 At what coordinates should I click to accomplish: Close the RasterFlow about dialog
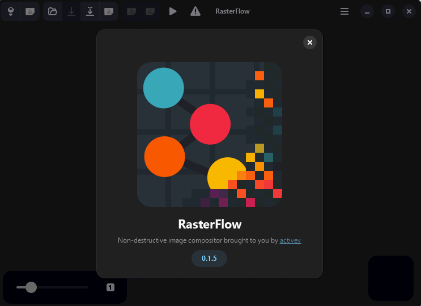coord(309,42)
